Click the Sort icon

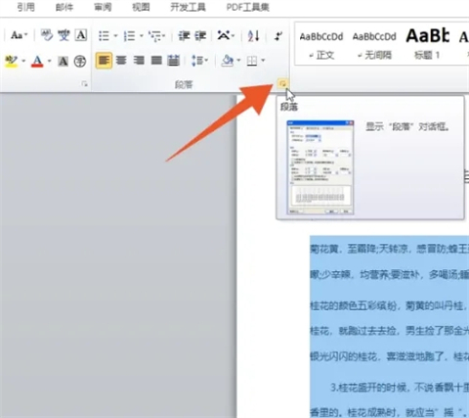click(253, 35)
